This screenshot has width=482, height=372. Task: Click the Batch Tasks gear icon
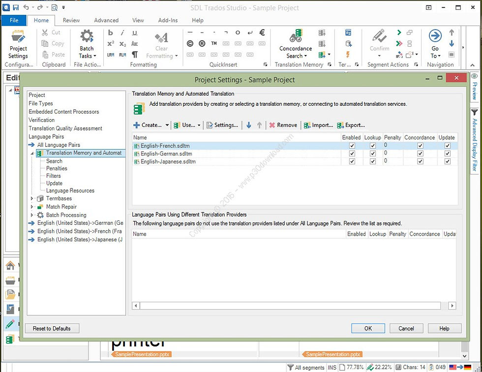click(87, 36)
